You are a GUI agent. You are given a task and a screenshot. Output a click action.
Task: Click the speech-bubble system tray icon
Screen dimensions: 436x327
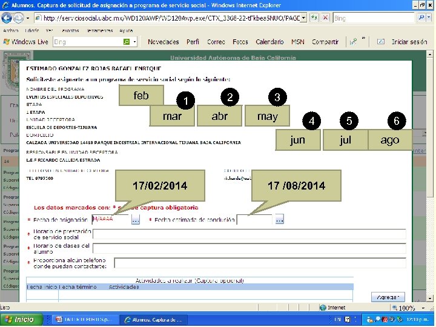tap(378, 319)
